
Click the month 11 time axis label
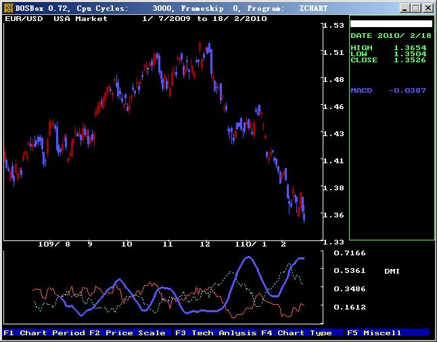(x=168, y=244)
